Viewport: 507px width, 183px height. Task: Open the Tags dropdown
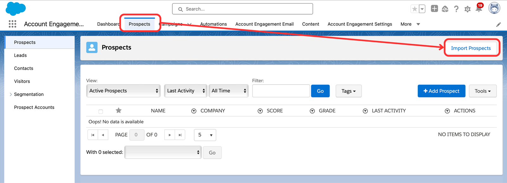(349, 91)
